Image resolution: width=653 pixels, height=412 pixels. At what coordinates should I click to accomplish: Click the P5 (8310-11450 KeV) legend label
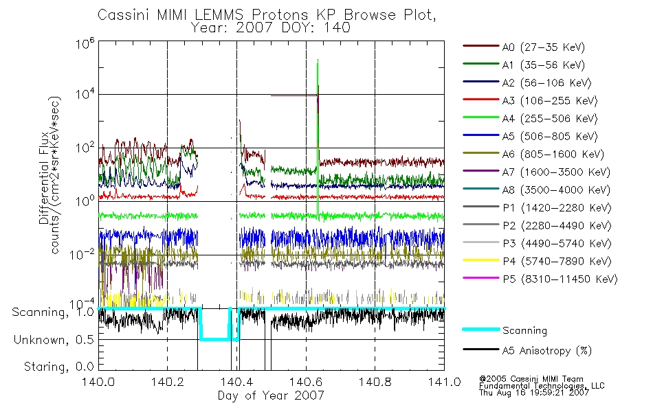point(560,279)
